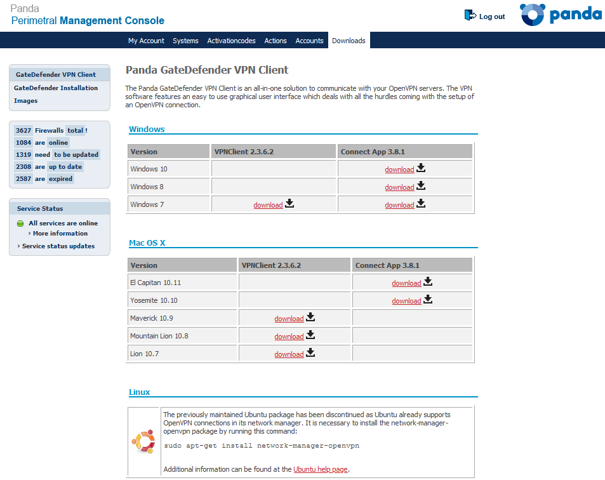Click the Log out link

pyautogui.click(x=492, y=17)
